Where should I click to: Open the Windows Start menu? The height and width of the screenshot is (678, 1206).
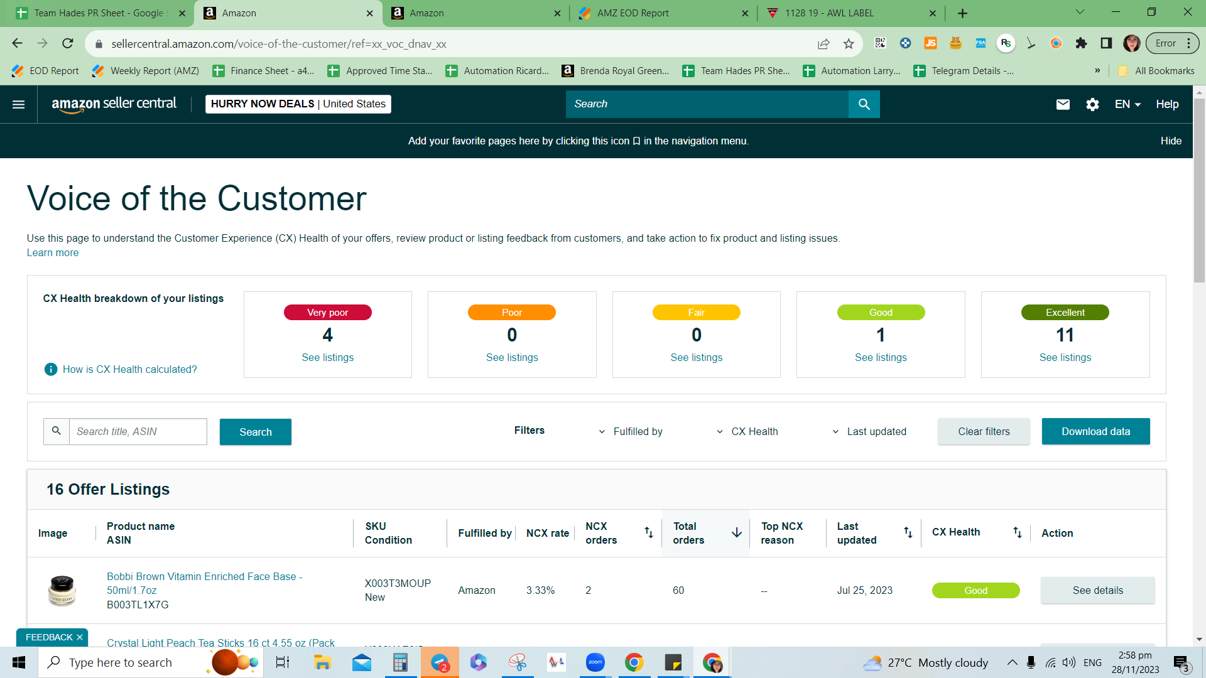click(19, 662)
